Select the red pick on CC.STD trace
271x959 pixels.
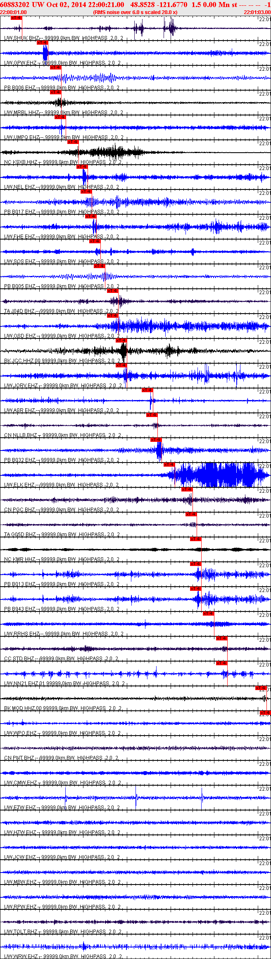click(x=221, y=638)
